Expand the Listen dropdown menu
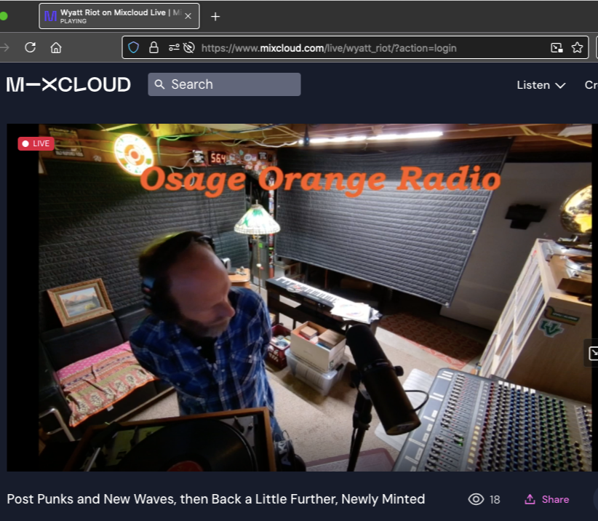Viewport: 598px width, 521px height. [541, 85]
